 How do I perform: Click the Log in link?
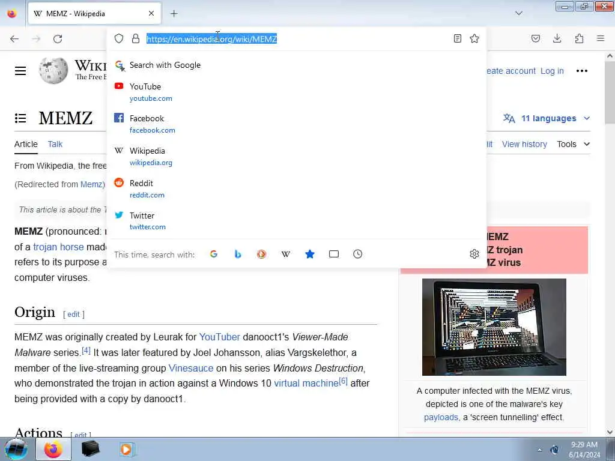552,71
